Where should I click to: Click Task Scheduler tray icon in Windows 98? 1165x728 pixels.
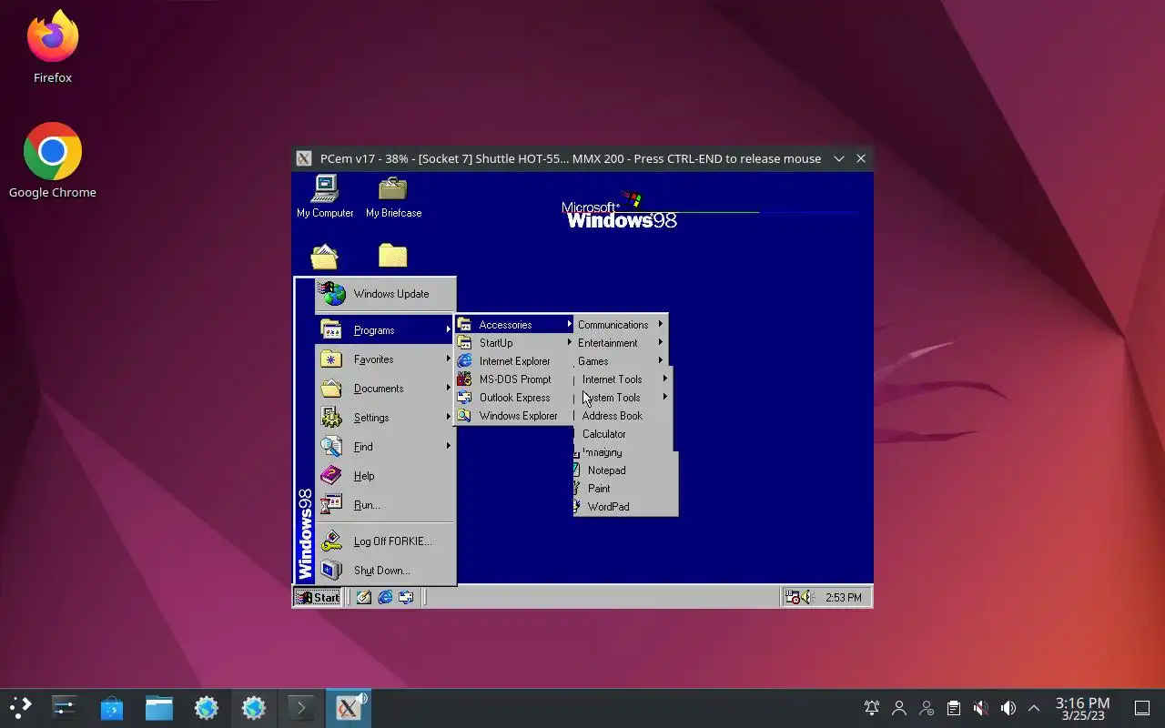793,597
